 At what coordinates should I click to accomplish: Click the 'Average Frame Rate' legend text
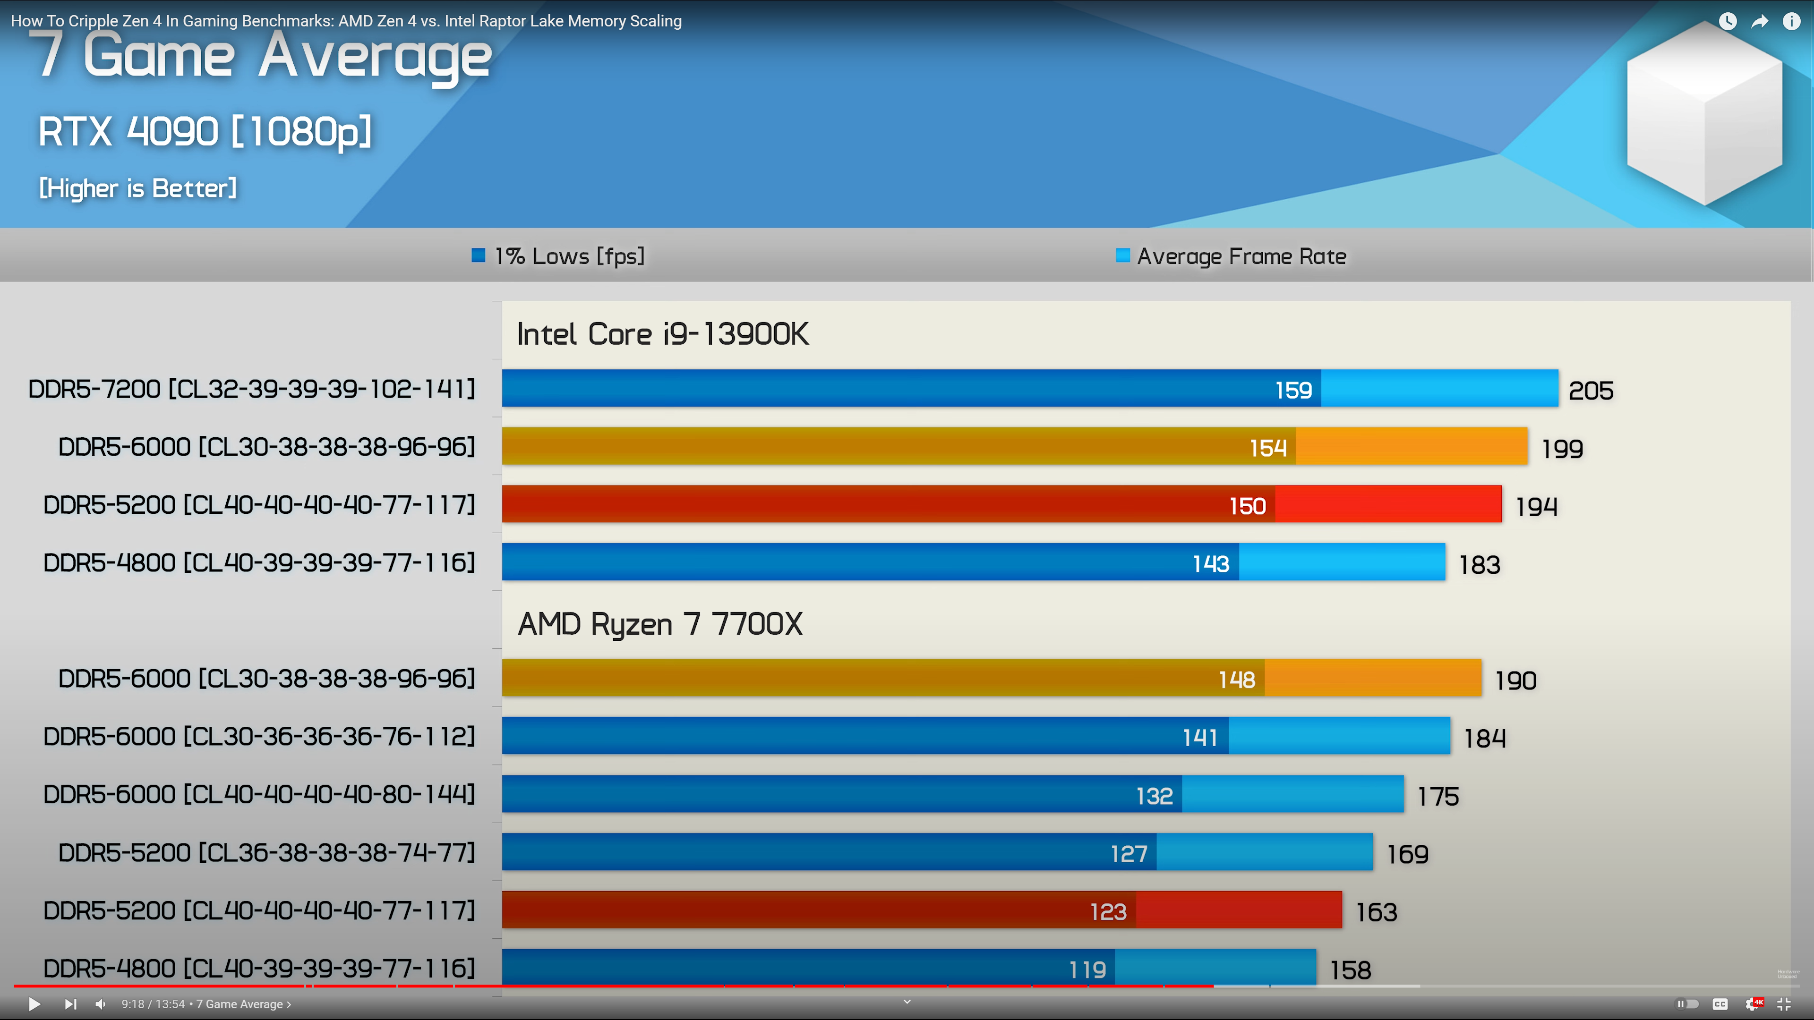coord(1241,256)
